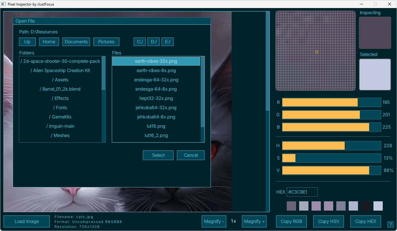Click the Pixel Inspector app icon
The image size is (397, 231).
[4, 4]
